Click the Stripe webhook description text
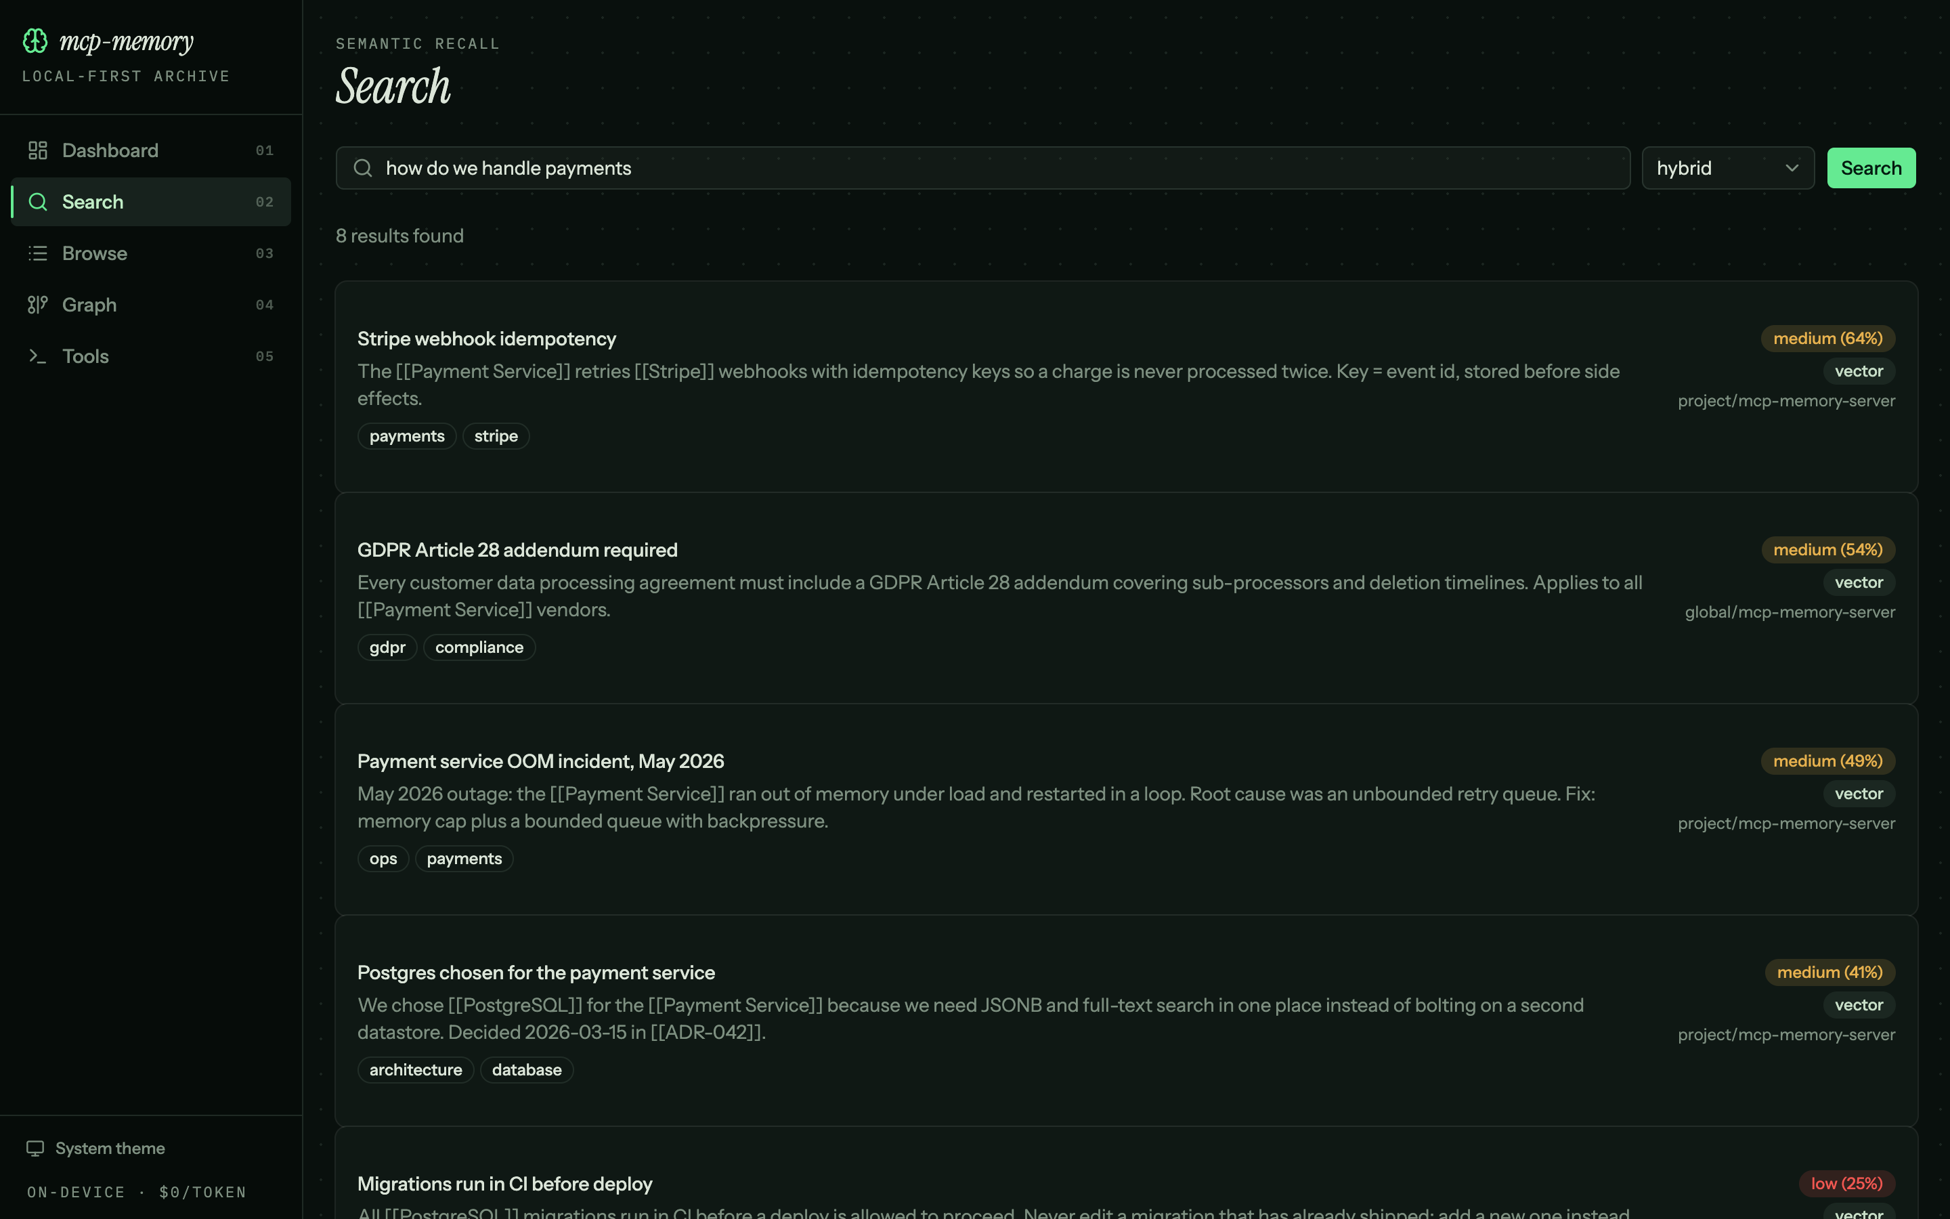The height and width of the screenshot is (1219, 1950). pos(989,385)
